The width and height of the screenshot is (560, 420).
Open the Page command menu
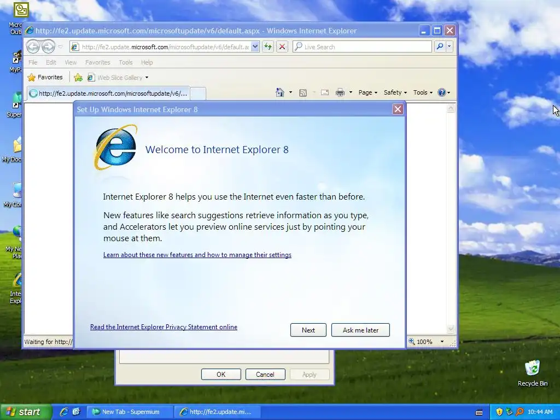tap(368, 92)
